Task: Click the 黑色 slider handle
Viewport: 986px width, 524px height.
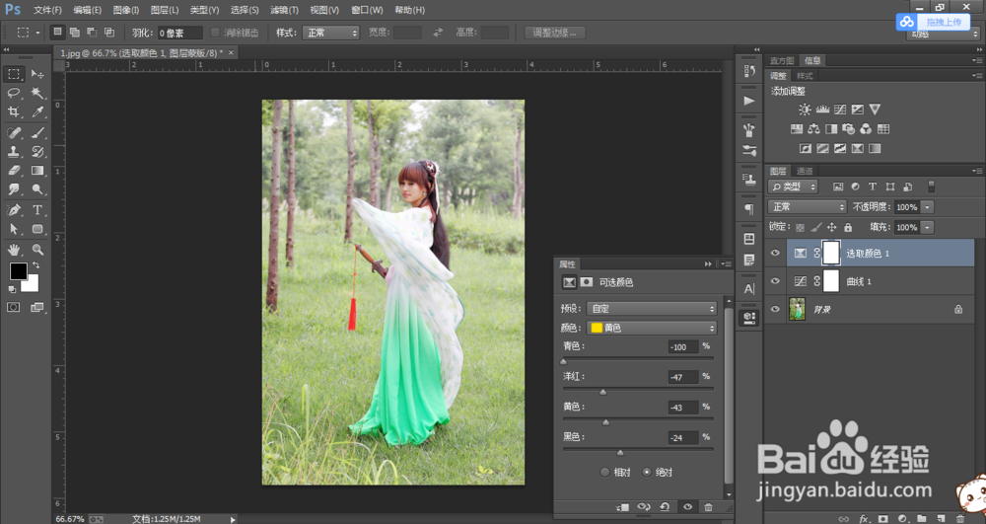Action: pos(620,452)
